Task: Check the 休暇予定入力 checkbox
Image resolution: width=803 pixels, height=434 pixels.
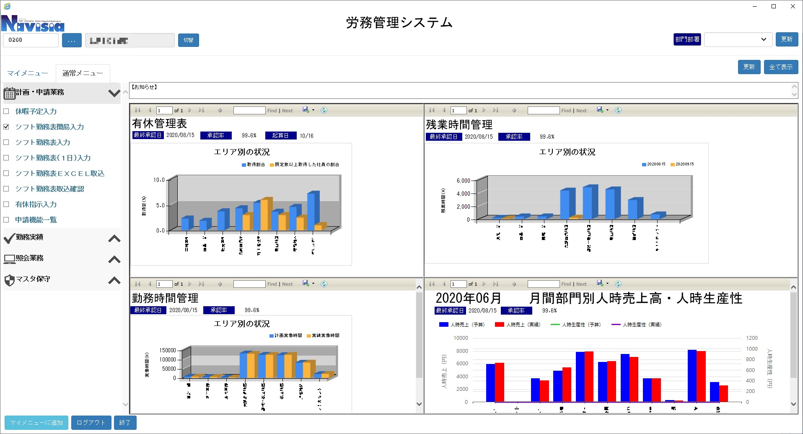Action: pos(6,111)
